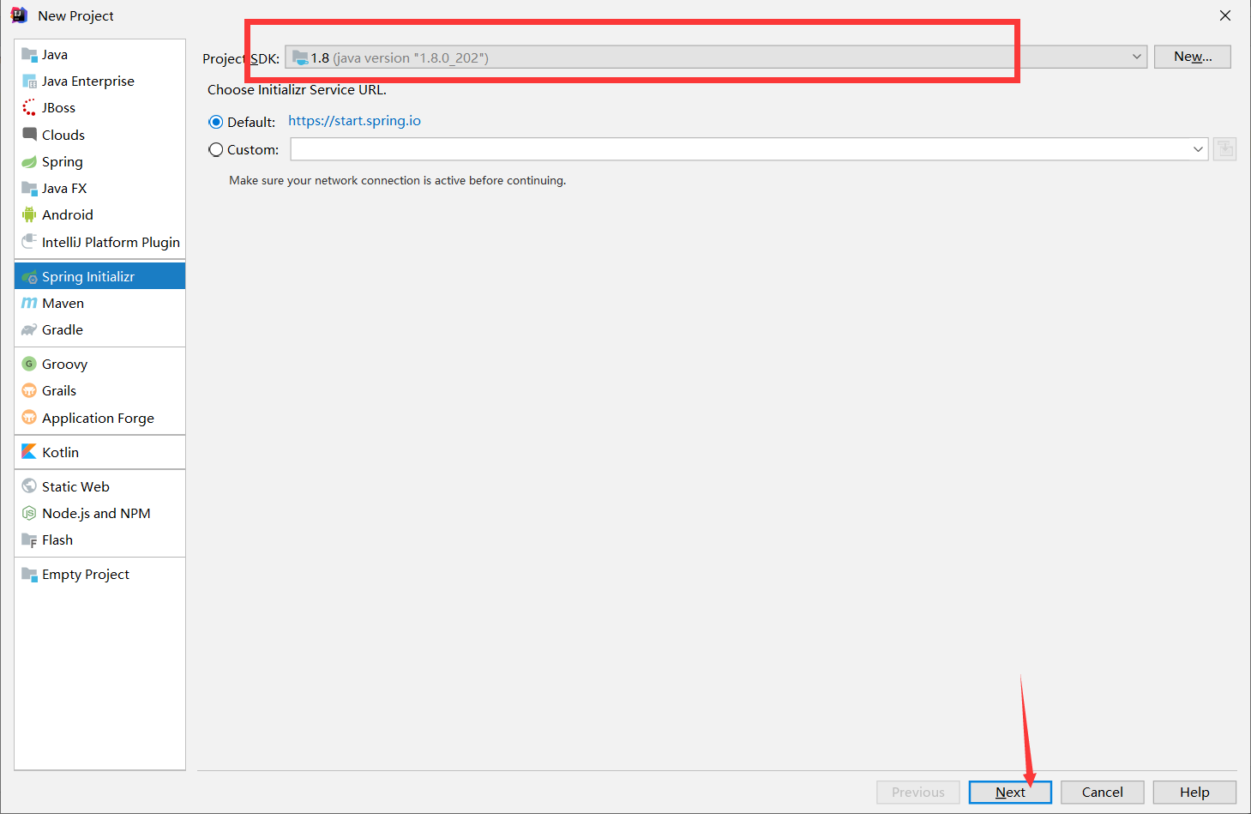1251x814 pixels.
Task: Click the Kotlin logo icon
Action: click(29, 452)
